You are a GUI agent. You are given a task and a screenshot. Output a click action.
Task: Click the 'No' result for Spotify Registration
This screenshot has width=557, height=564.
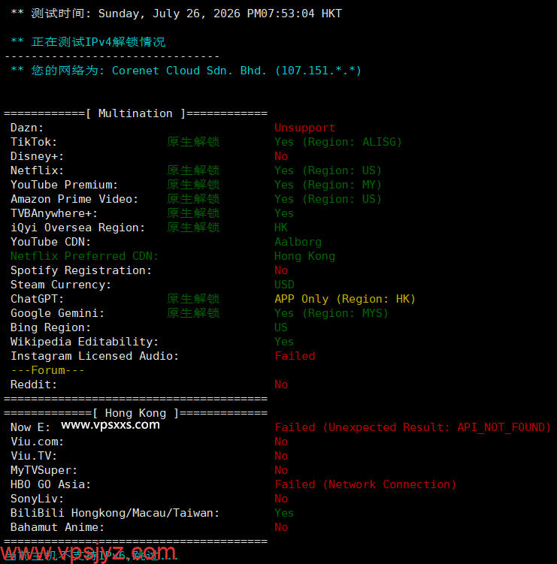(x=281, y=270)
